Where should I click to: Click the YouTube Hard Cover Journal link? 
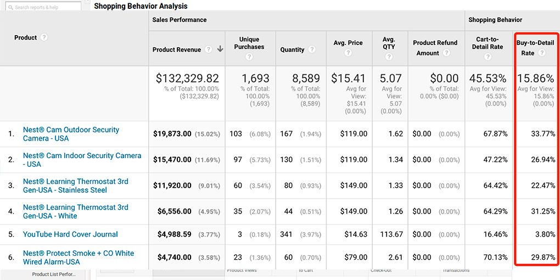(70, 234)
